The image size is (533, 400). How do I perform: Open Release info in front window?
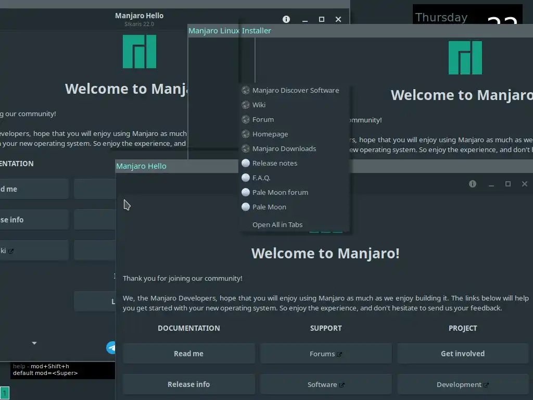188,384
